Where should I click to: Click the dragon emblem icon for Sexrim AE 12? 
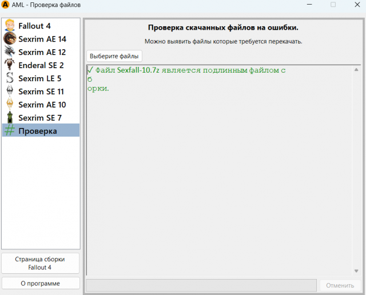[10, 52]
